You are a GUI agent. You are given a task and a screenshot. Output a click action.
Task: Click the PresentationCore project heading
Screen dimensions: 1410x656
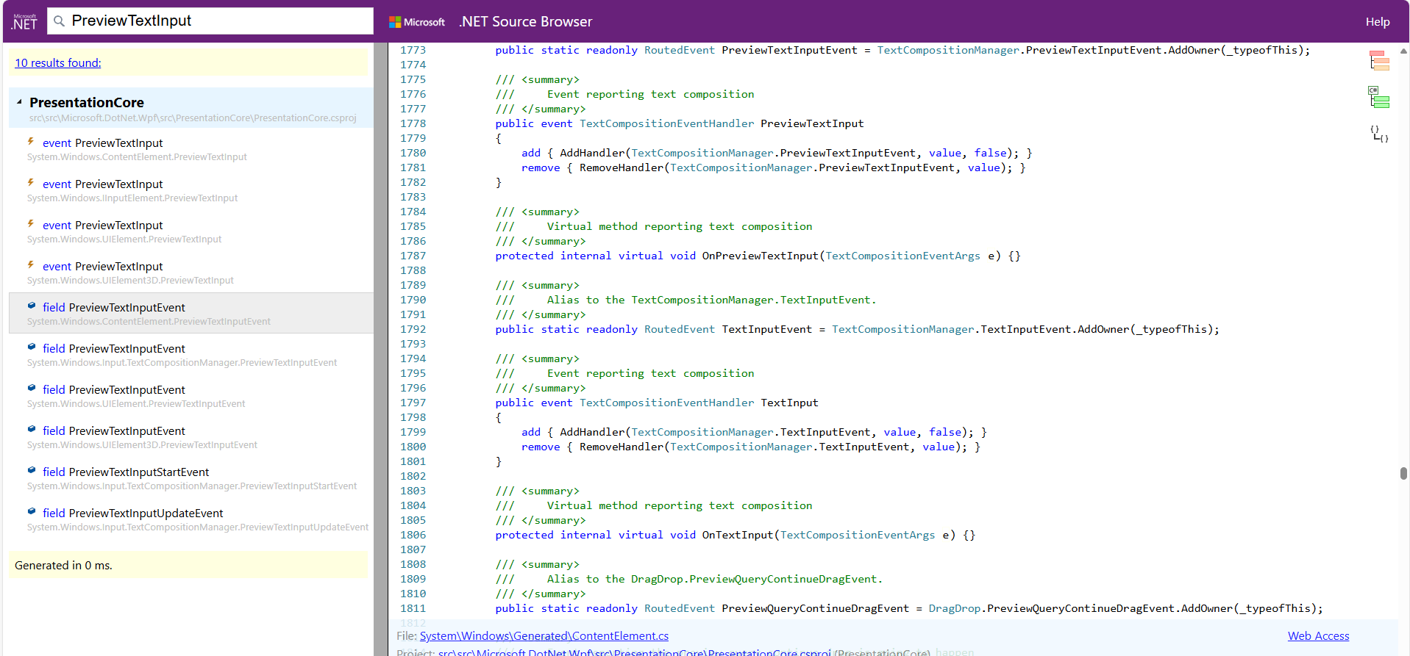87,103
